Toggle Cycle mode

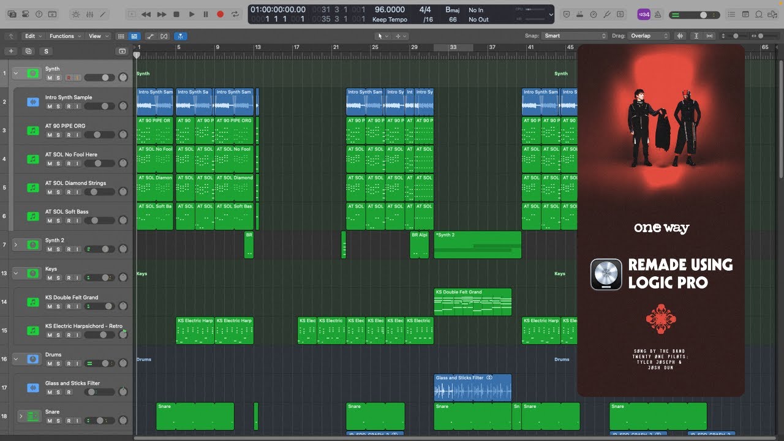[235, 14]
